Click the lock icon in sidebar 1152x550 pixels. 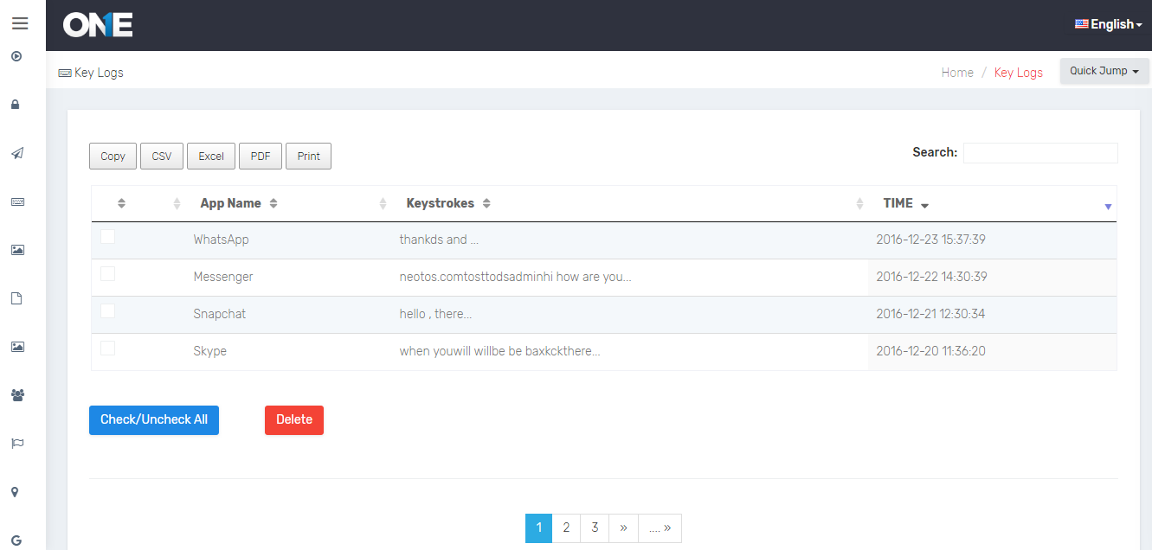click(16, 105)
